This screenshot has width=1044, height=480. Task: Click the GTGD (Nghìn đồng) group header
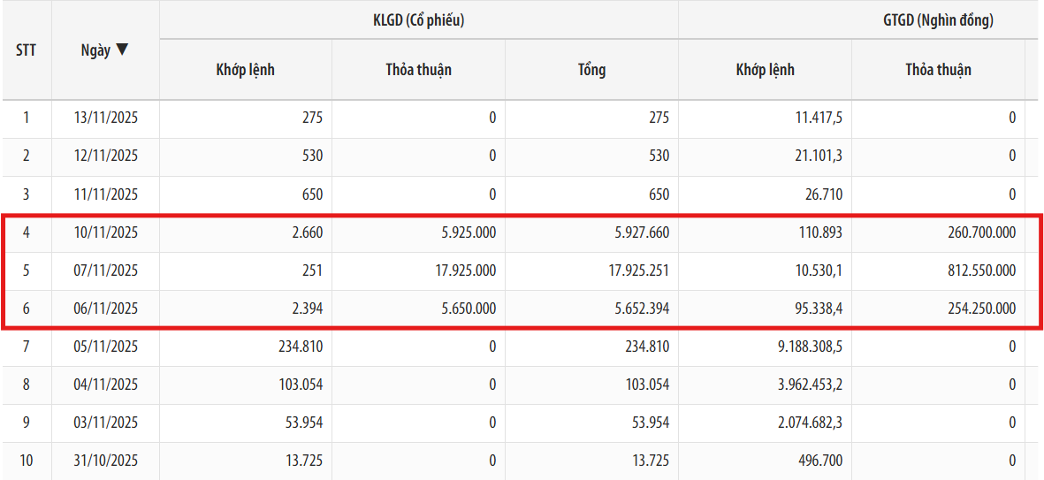pos(938,20)
